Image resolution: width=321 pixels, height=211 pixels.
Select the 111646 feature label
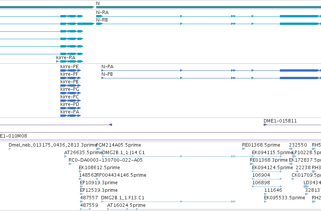273,190
